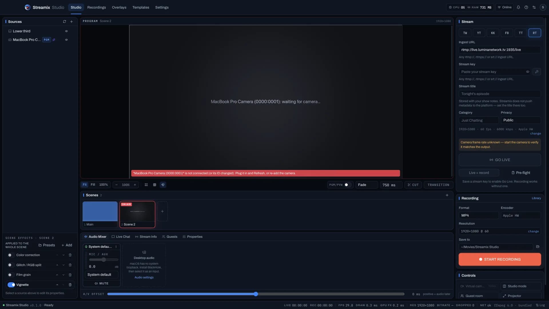Viewport: 549px width, 309px height.
Task: Delete the Vignette effect
Action: coord(70,285)
